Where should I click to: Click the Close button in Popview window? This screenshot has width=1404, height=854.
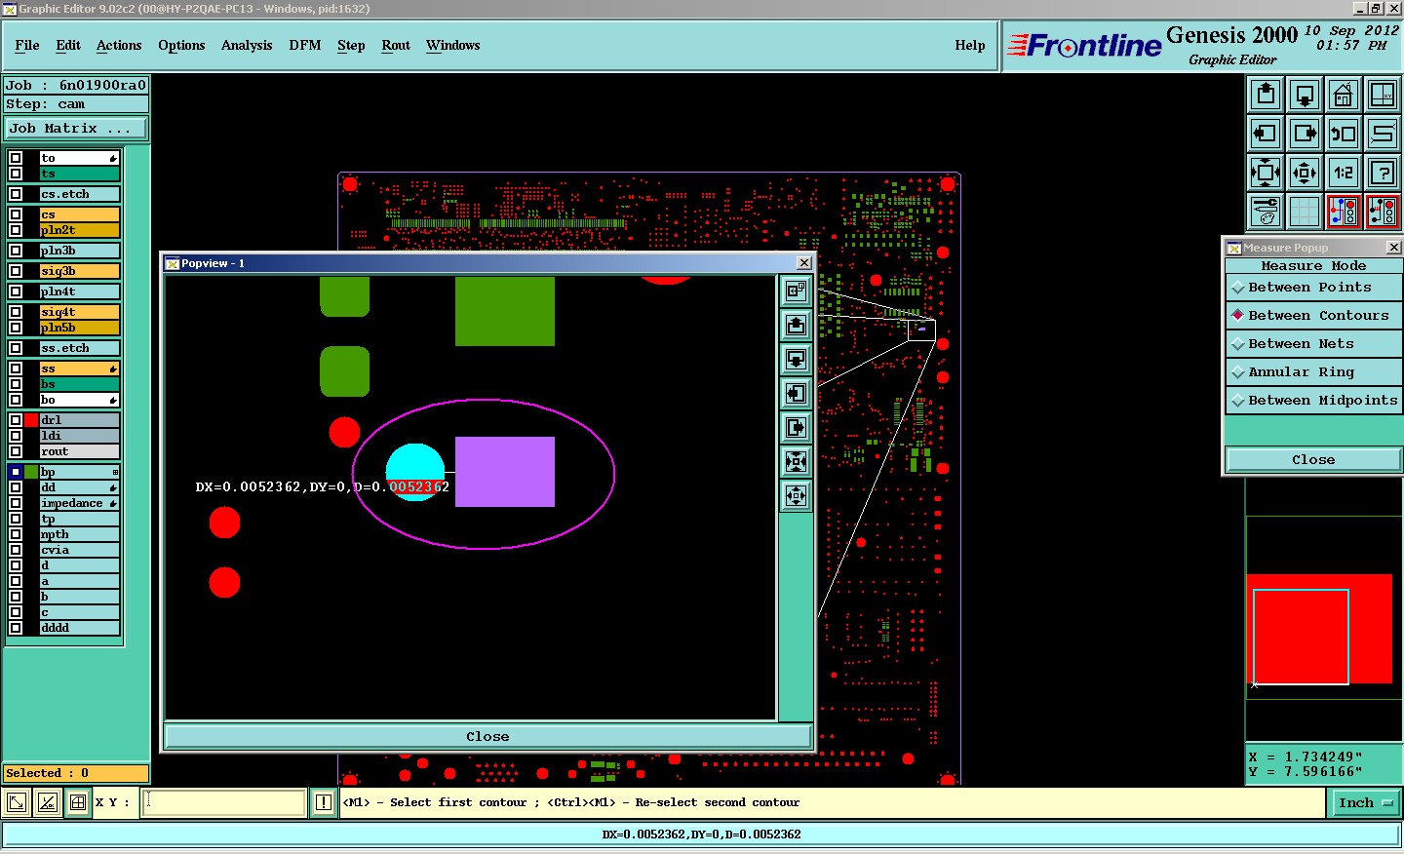click(487, 736)
